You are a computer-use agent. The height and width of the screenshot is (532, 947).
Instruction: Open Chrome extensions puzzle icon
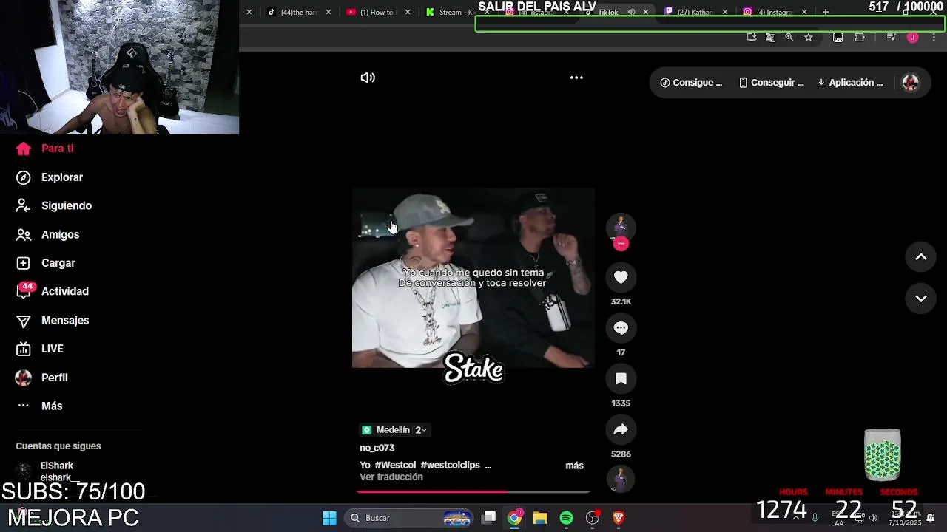pyautogui.click(x=860, y=37)
